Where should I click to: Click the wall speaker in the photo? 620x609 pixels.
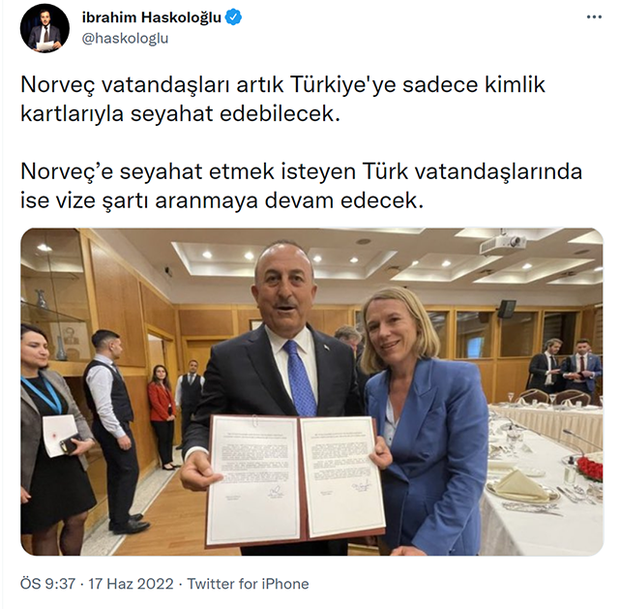pos(507,309)
